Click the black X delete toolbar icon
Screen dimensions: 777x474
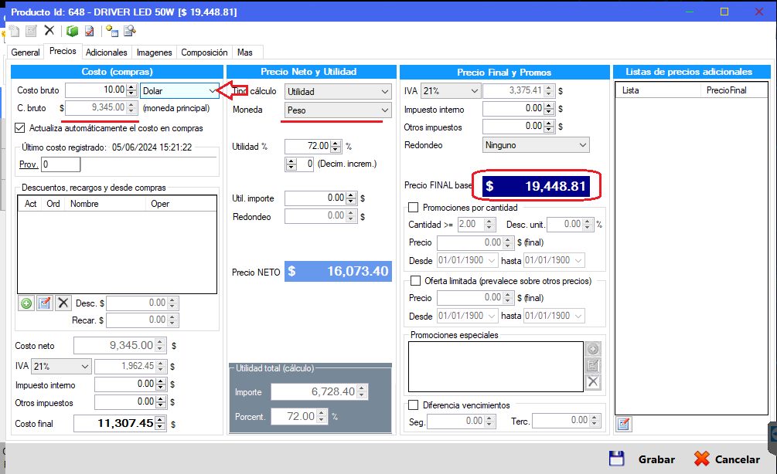tap(49, 31)
